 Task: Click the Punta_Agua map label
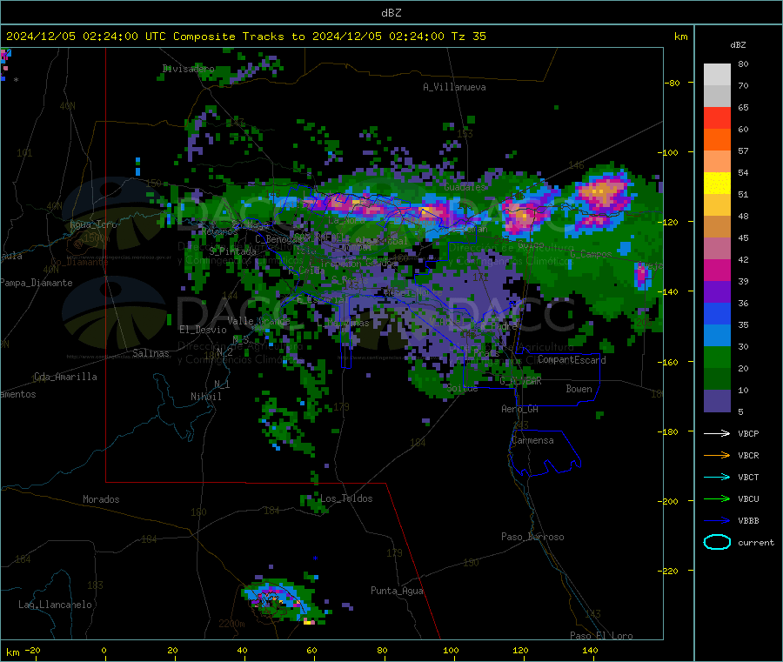(x=397, y=591)
